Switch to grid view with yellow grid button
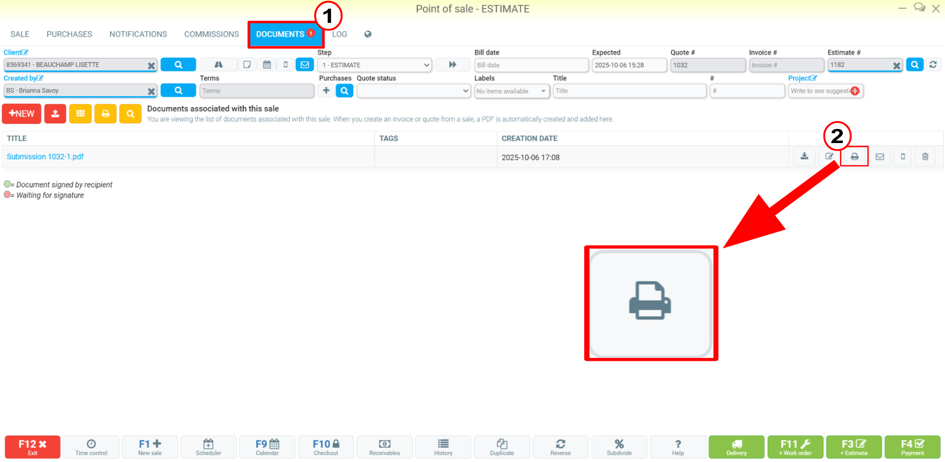Viewport: 945px width, 462px height. tap(81, 114)
